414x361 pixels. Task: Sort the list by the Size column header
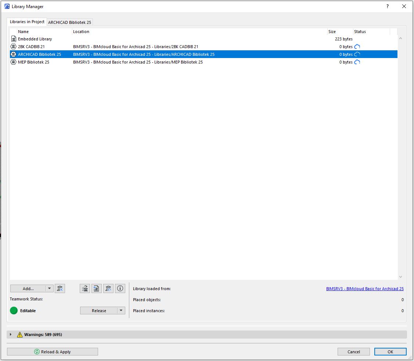pyautogui.click(x=332, y=32)
